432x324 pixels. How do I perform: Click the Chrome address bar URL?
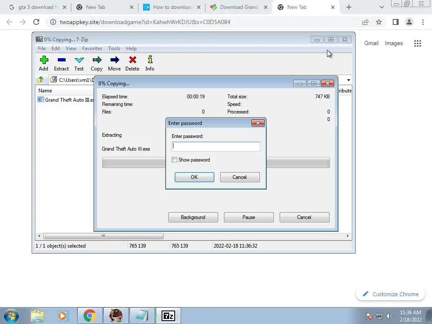(145, 22)
